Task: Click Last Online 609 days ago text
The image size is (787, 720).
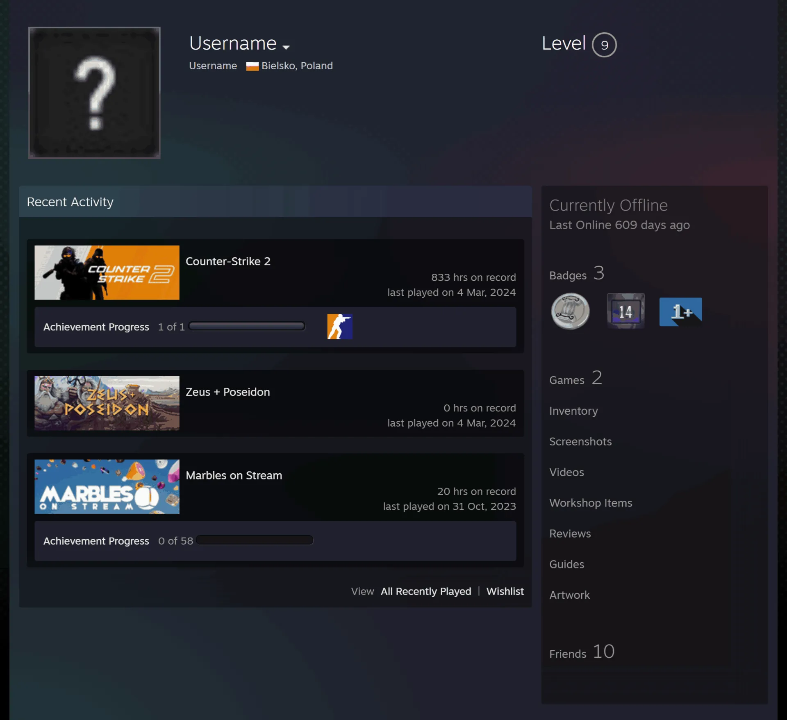Action: (619, 225)
